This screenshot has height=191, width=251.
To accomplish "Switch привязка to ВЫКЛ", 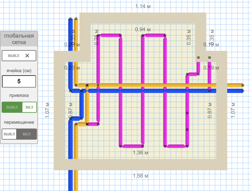I will coord(12,107).
